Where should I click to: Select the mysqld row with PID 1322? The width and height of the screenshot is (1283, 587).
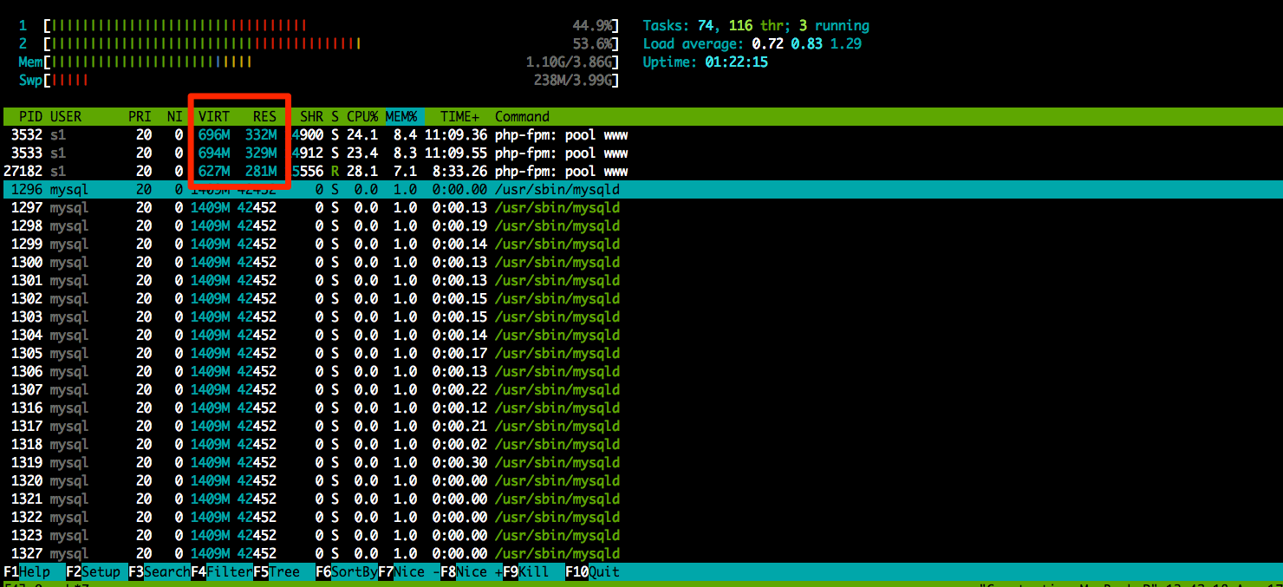pos(641,517)
